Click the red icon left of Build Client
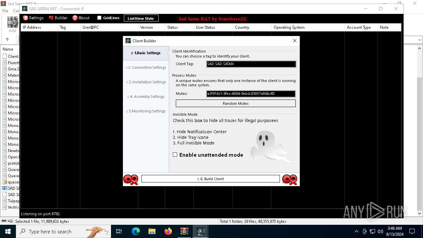Screen dimensions: 423x238 click(131, 179)
